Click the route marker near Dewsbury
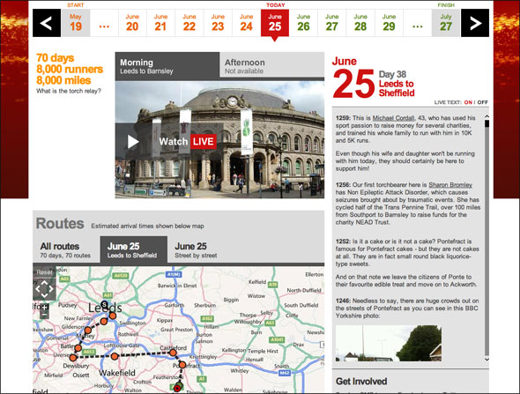Screen dimensions: 520x394 click(73, 358)
